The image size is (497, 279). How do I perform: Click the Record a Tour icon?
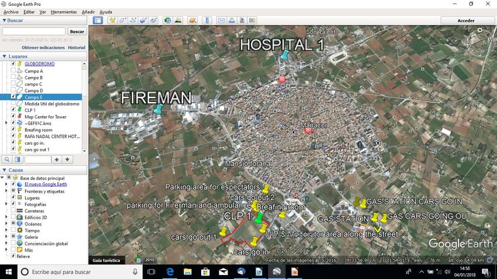(x=154, y=20)
